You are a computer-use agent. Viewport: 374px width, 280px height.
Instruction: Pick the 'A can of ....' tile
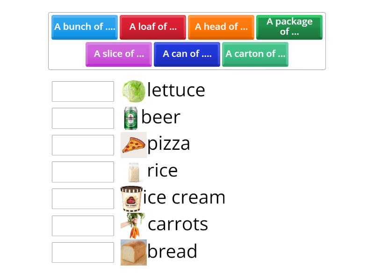point(187,54)
